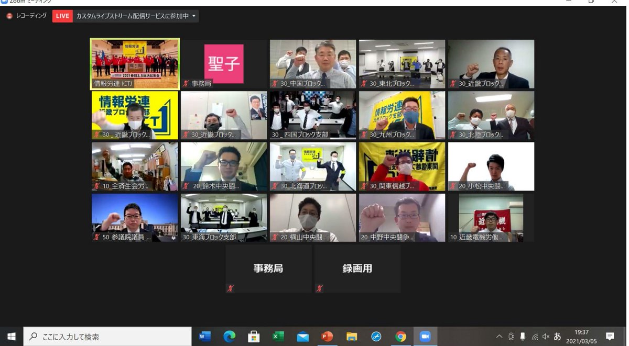Click the 30_四国ブロック支部 name label

[300, 135]
